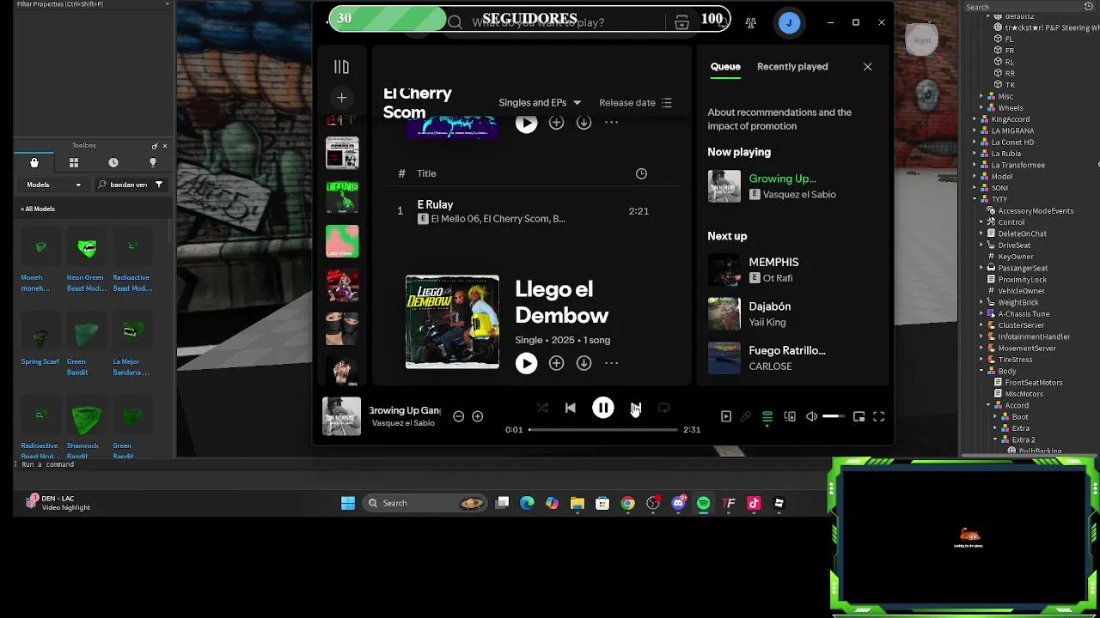Click the Llego el Dembow cover art

[x=452, y=322]
